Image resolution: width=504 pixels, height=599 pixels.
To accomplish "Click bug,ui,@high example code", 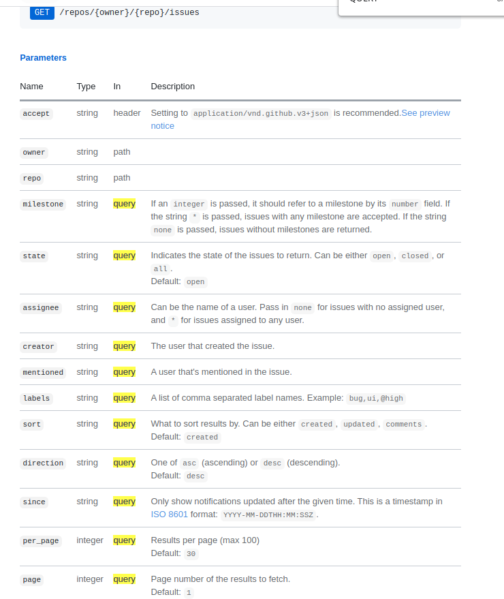I will click(x=376, y=399).
